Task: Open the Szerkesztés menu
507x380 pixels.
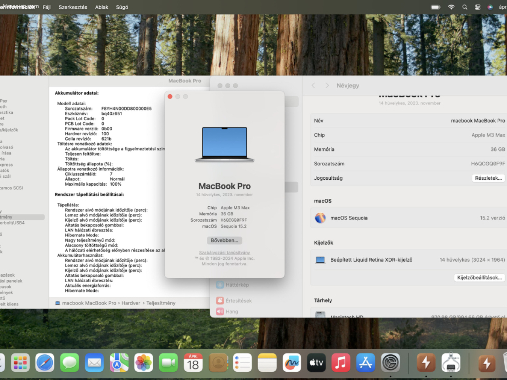Action: [x=73, y=7]
